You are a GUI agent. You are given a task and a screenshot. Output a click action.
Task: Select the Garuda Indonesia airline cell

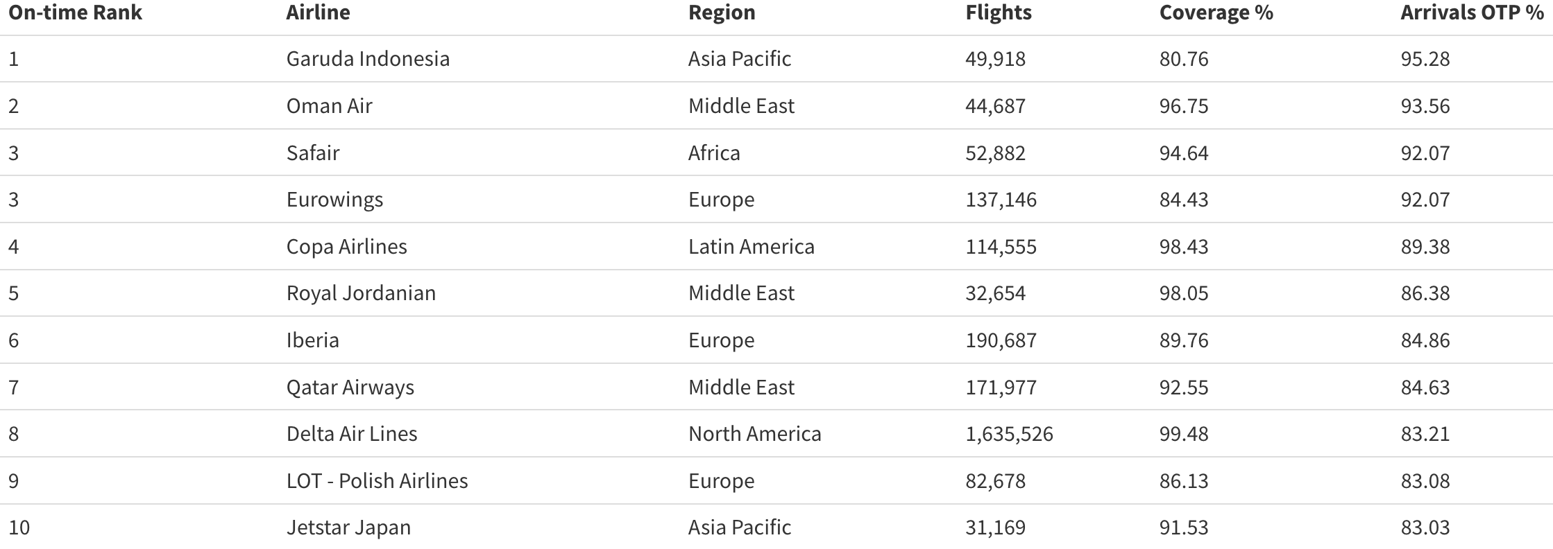[368, 59]
